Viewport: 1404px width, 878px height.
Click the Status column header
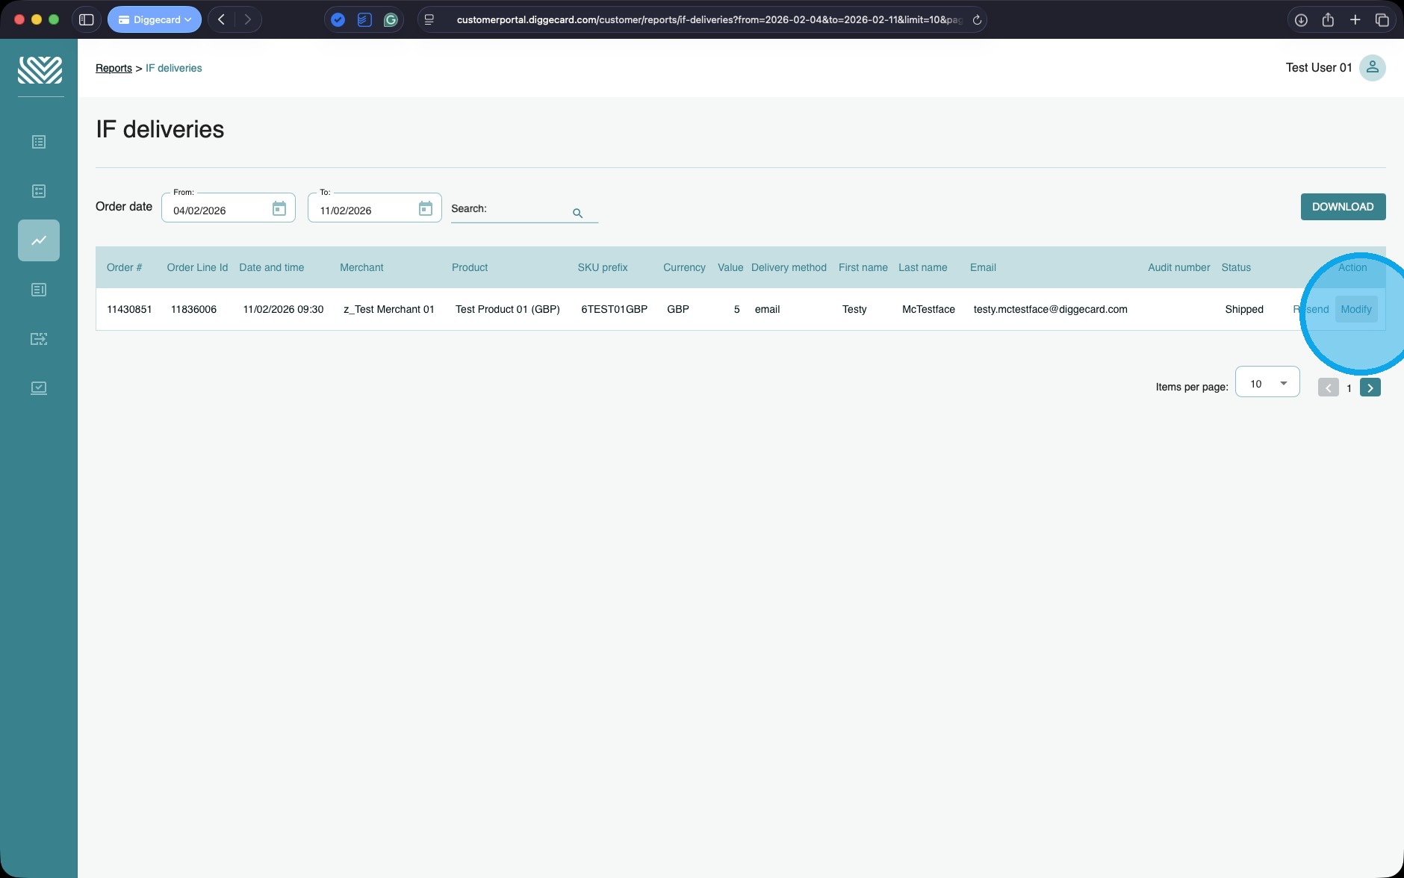coord(1236,267)
